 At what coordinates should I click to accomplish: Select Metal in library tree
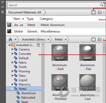(23, 89)
